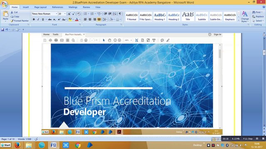This screenshot has height=149, width=266.
Task: Apply the Heading 1 style
Action: tap(160, 17)
